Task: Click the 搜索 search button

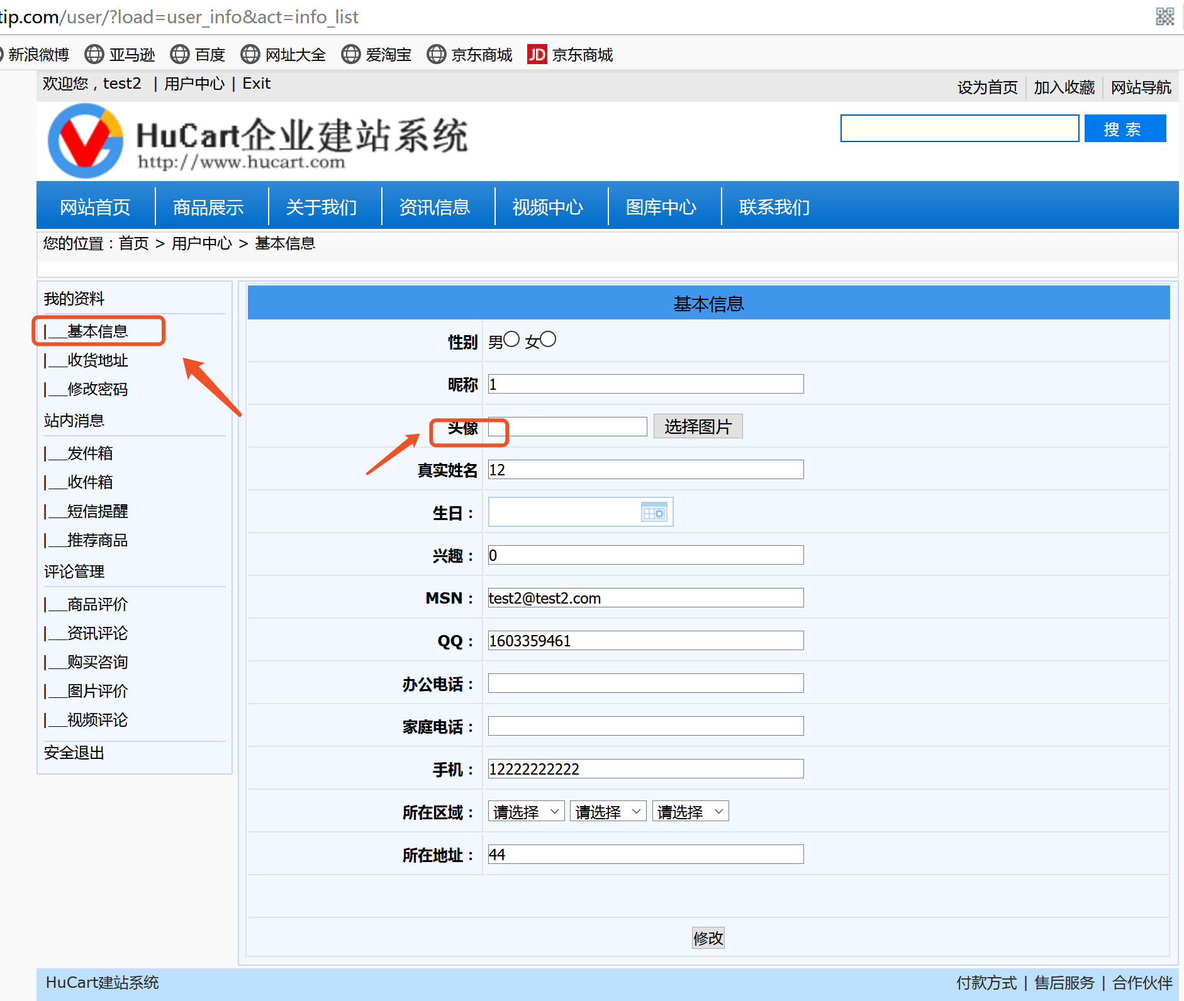Action: point(1125,129)
